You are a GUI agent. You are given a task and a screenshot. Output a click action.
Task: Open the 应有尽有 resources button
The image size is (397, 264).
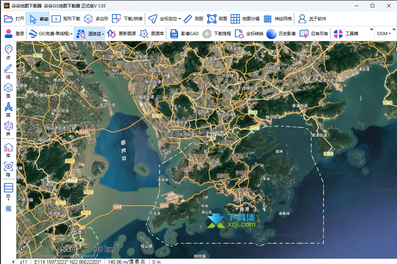click(x=314, y=34)
